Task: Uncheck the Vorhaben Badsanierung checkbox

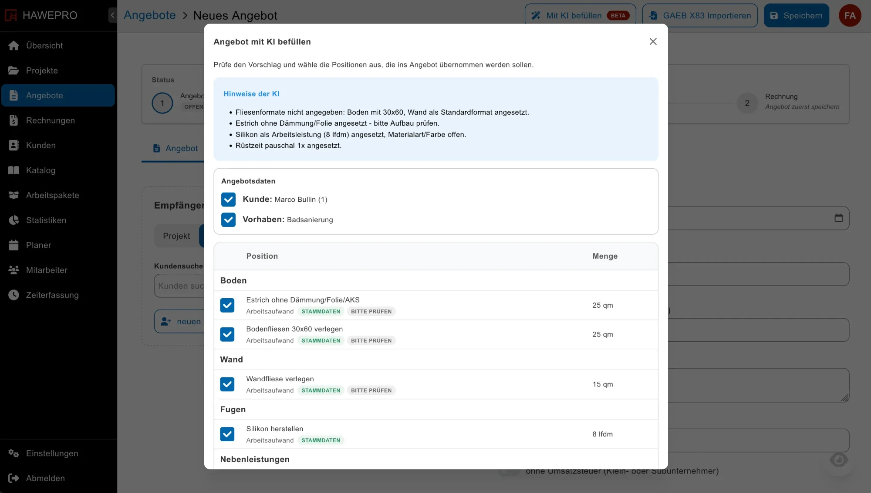Action: click(228, 220)
